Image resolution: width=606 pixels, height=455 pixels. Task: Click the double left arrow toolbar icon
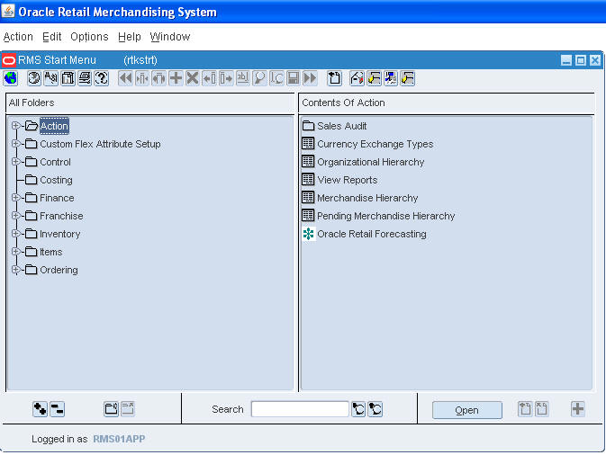[125, 78]
